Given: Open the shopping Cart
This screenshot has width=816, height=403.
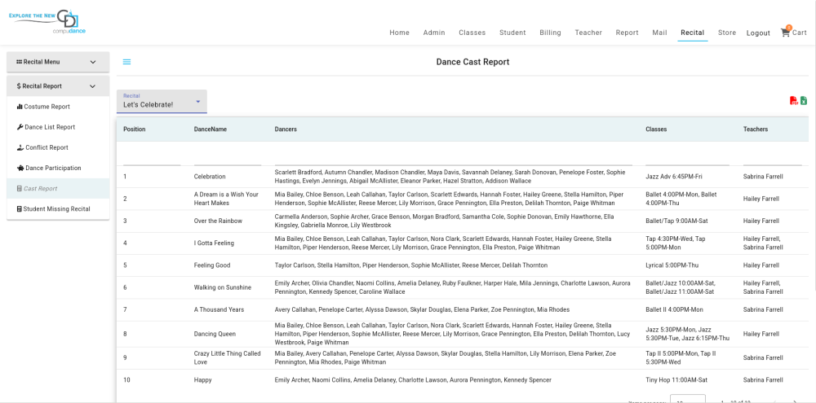Looking at the screenshot, I should (x=794, y=33).
